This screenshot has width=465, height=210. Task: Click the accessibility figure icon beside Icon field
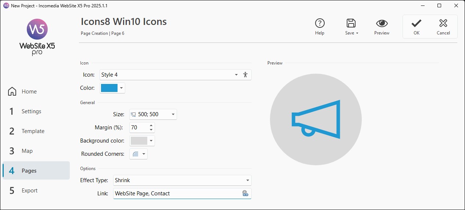[x=246, y=75]
